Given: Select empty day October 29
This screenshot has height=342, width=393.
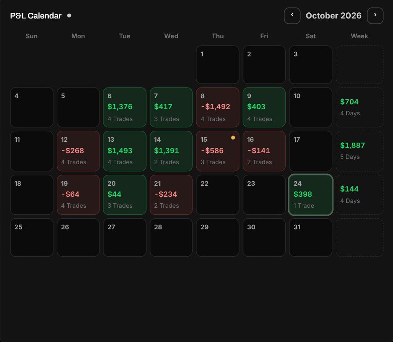Looking at the screenshot, I should click(217, 237).
